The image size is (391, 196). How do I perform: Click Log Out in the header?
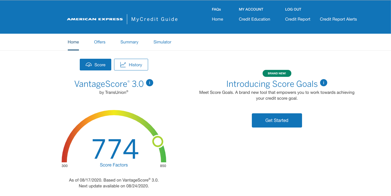click(x=293, y=9)
